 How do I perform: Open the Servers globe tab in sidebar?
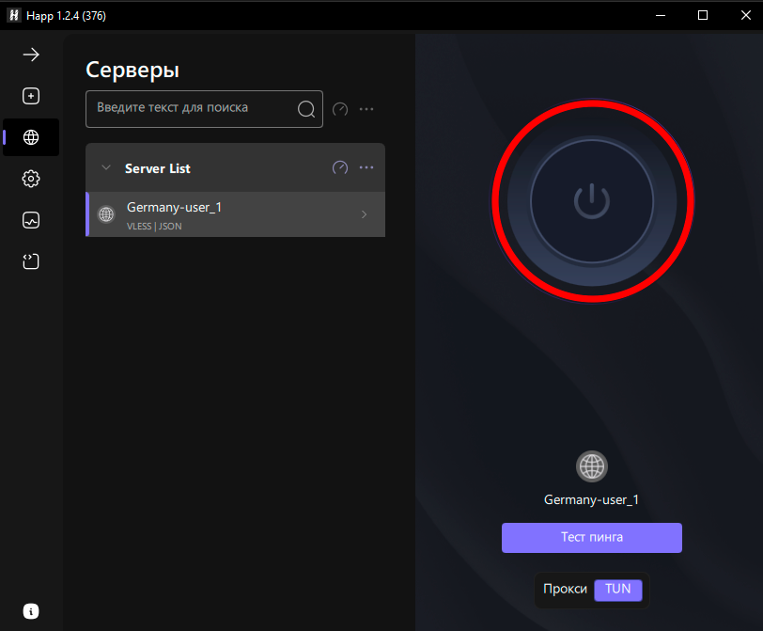pos(31,137)
